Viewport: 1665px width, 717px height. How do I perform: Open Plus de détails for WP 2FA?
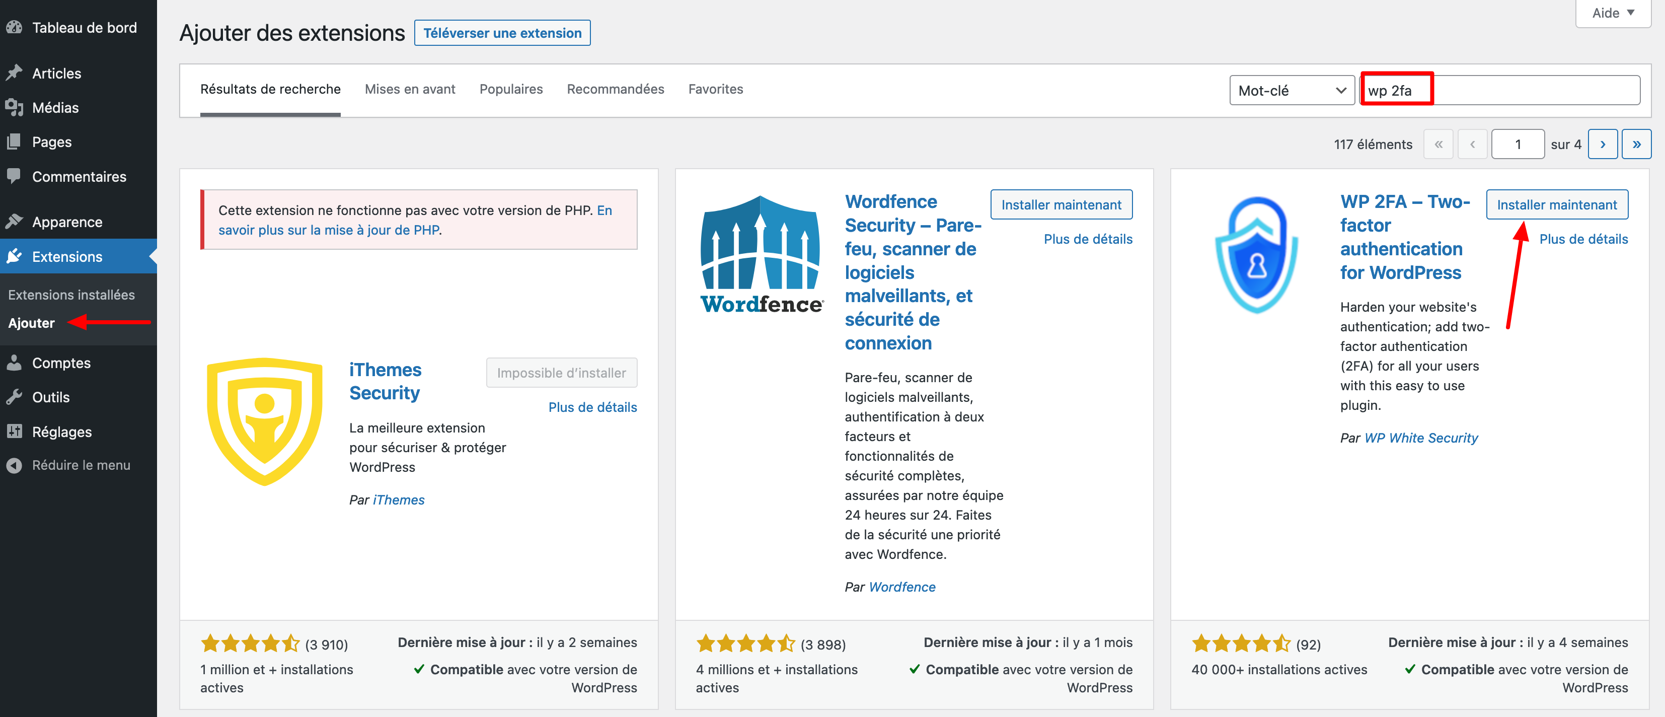(1583, 239)
